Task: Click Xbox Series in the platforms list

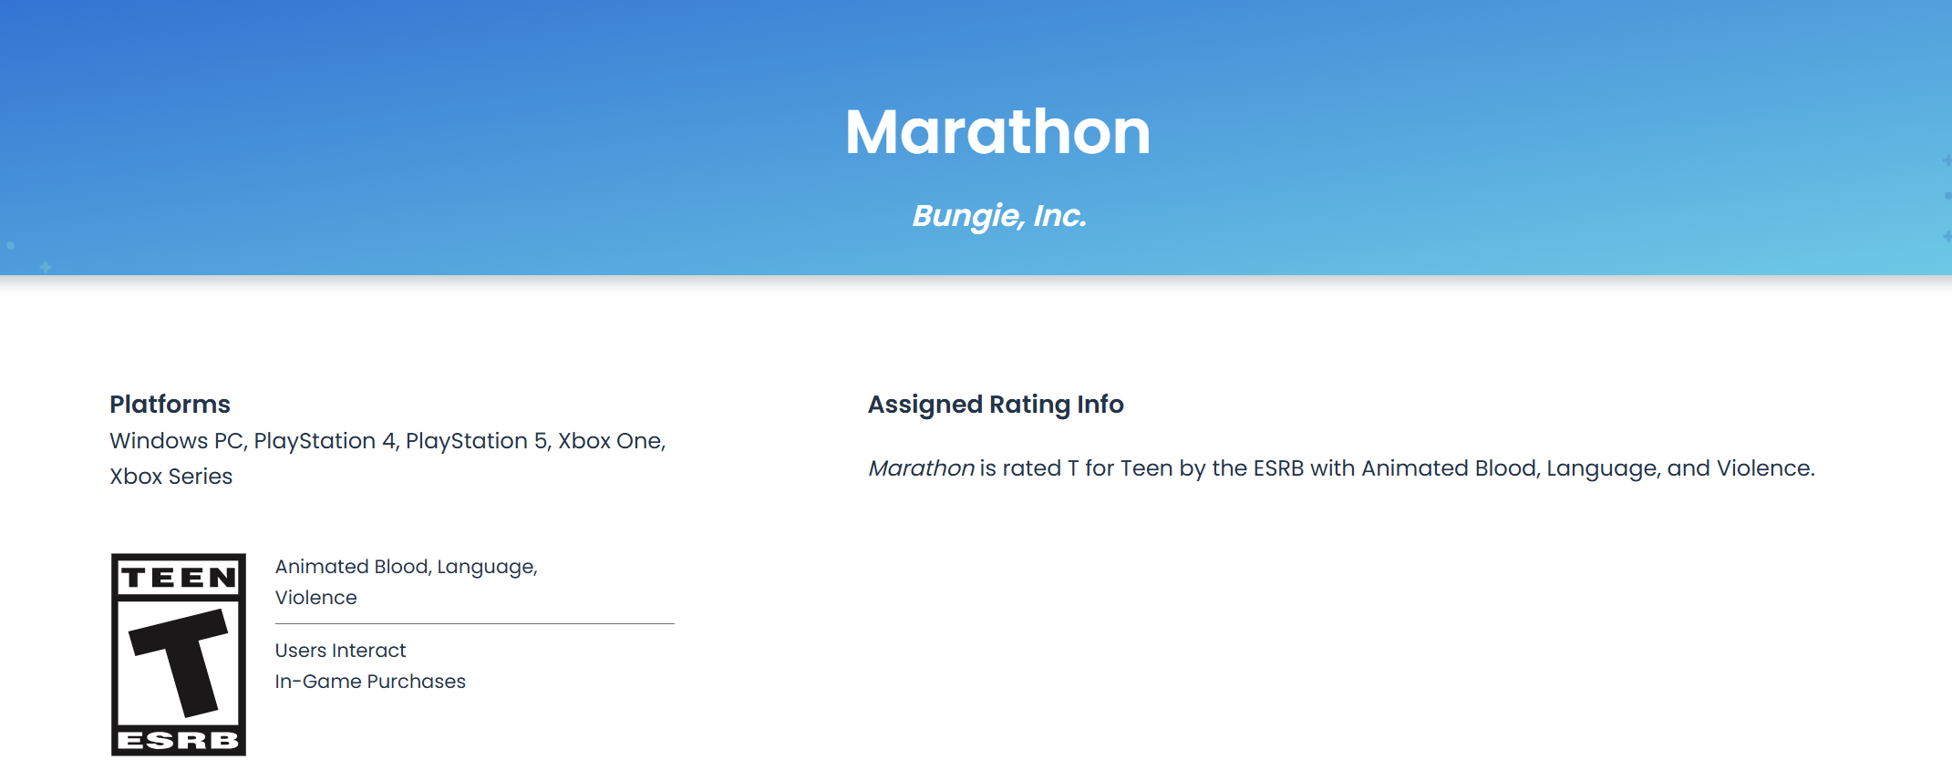Action: (170, 477)
